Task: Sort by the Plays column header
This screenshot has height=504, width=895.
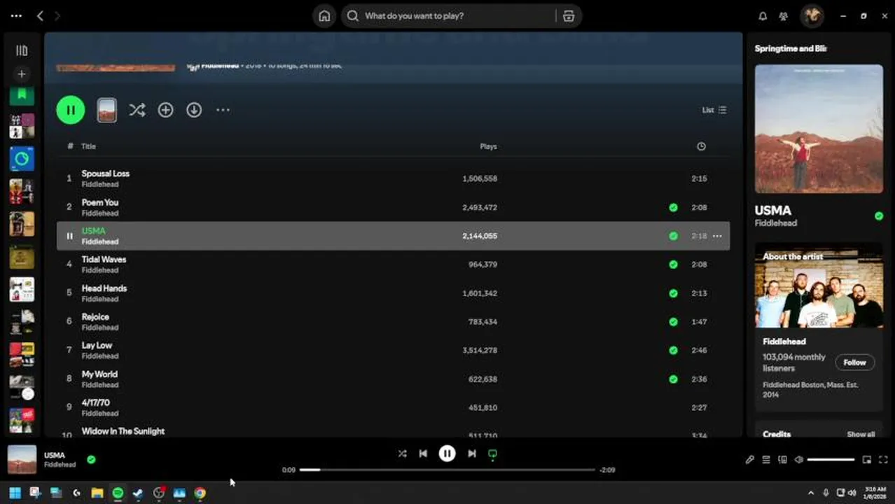Action: pyautogui.click(x=488, y=146)
